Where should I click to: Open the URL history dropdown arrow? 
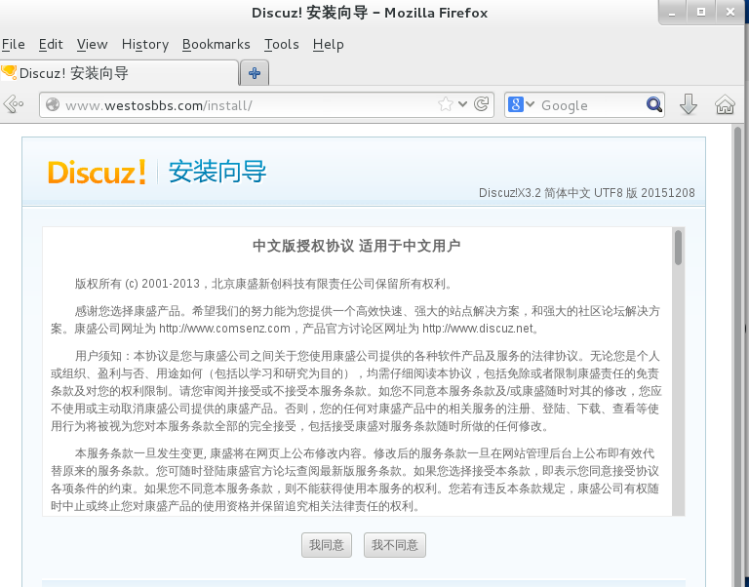(462, 104)
